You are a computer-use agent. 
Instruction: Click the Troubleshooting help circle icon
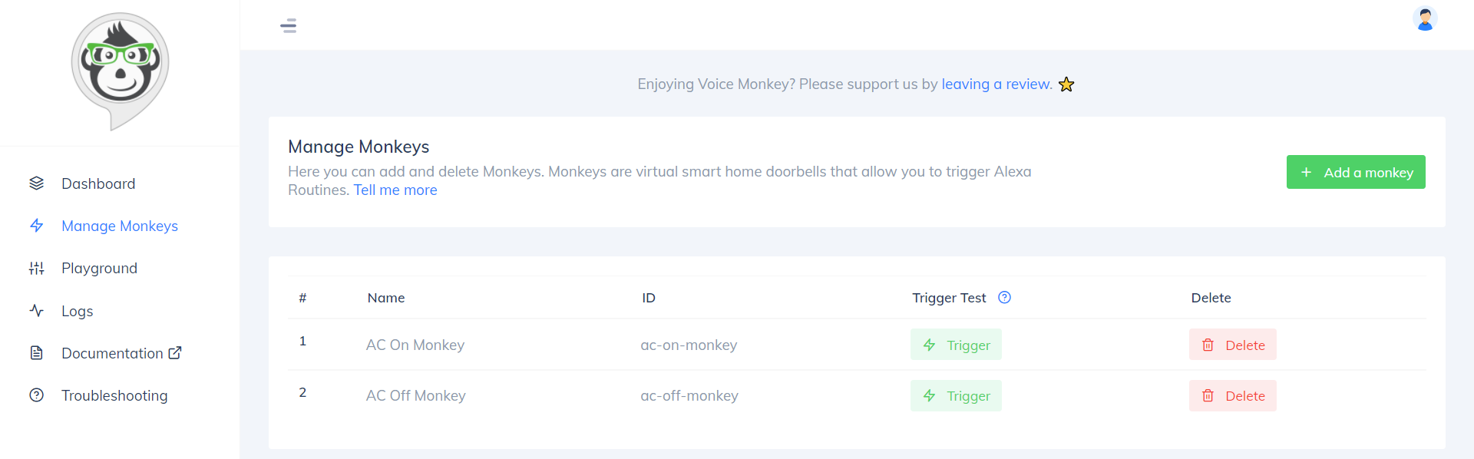tap(37, 395)
